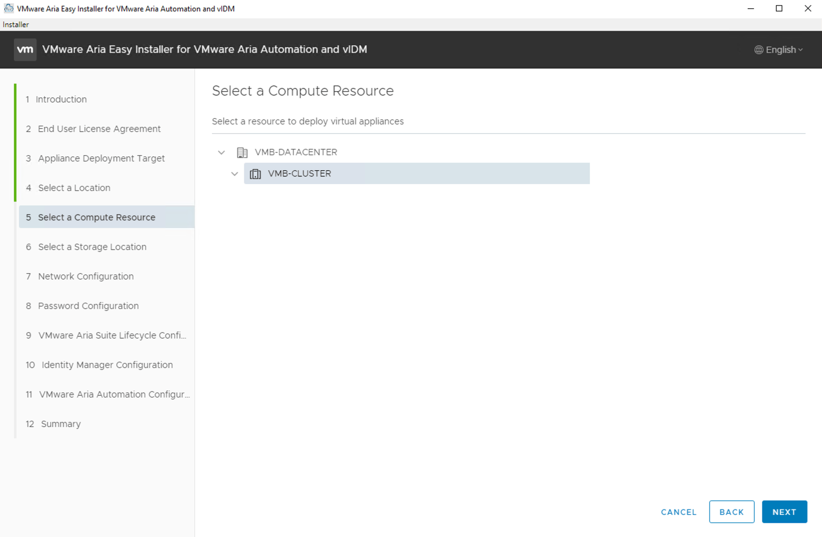Click the 'Select a resource to deploy virtual appliances' text
The image size is (822, 537).
(x=308, y=121)
